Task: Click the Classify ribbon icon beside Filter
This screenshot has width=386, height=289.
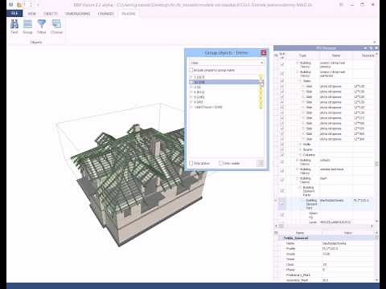Action: click(x=56, y=24)
